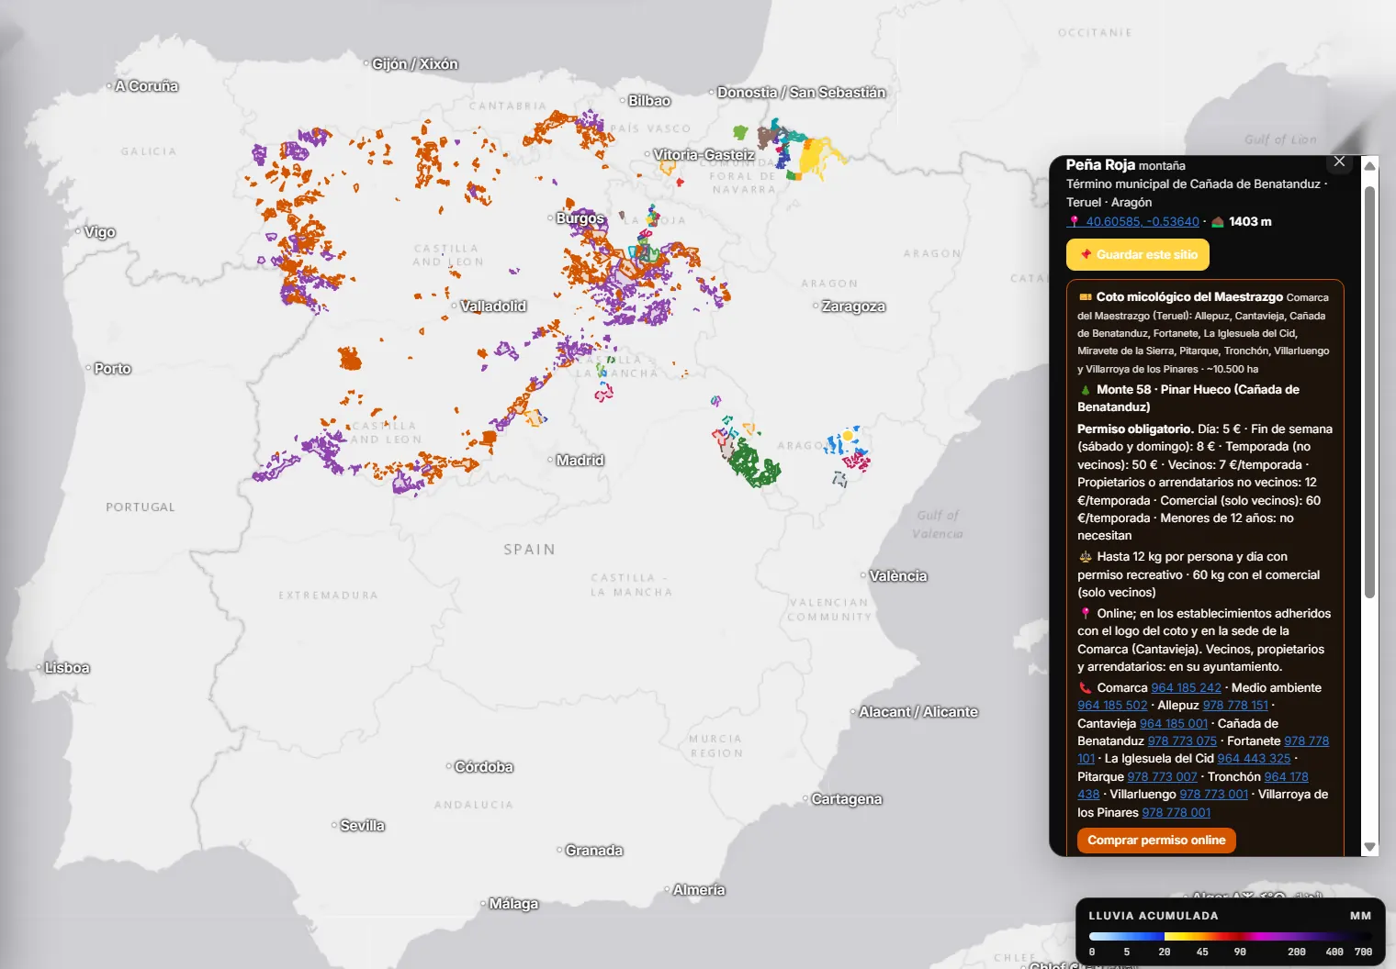Click the Peña Roja heading text
The height and width of the screenshot is (969, 1396).
pos(1100,165)
